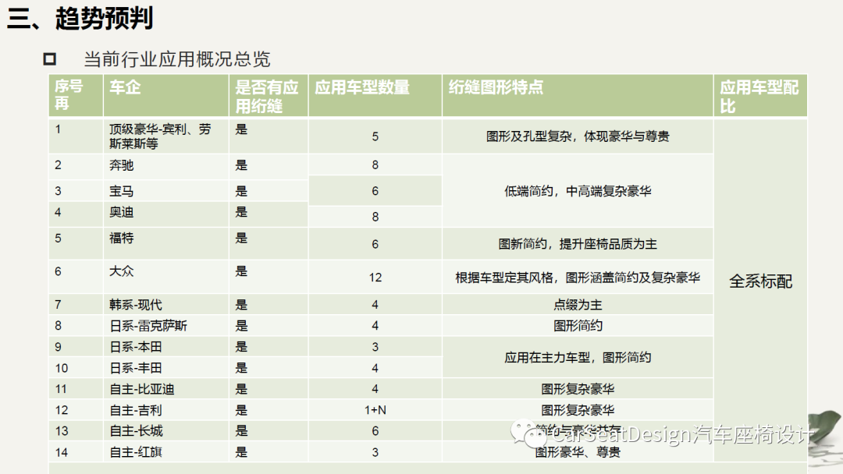This screenshot has width=843, height=474.
Task: Click the text 点缀为主
Action: pyautogui.click(x=578, y=305)
